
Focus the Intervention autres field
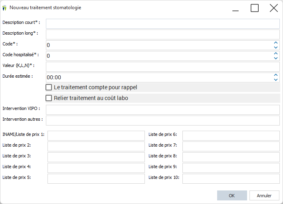[163, 121]
